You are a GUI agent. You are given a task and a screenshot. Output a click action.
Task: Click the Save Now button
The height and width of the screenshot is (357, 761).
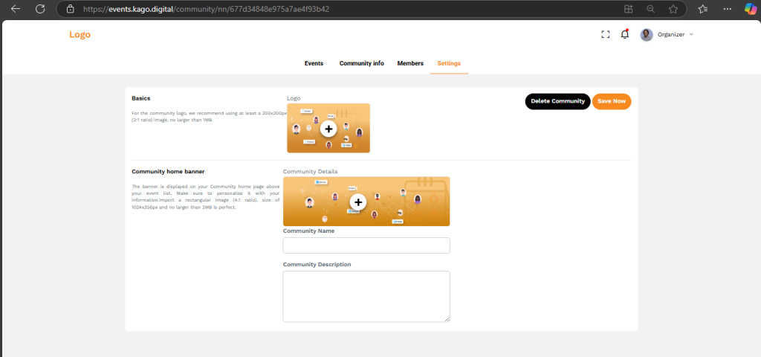(611, 101)
